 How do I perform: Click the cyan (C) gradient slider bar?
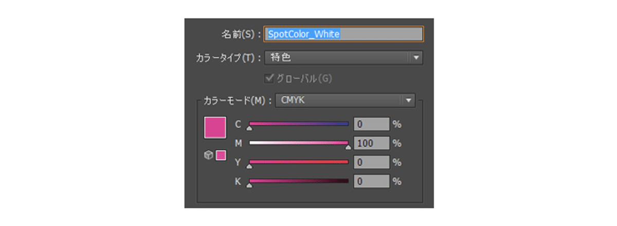pyautogui.click(x=299, y=124)
